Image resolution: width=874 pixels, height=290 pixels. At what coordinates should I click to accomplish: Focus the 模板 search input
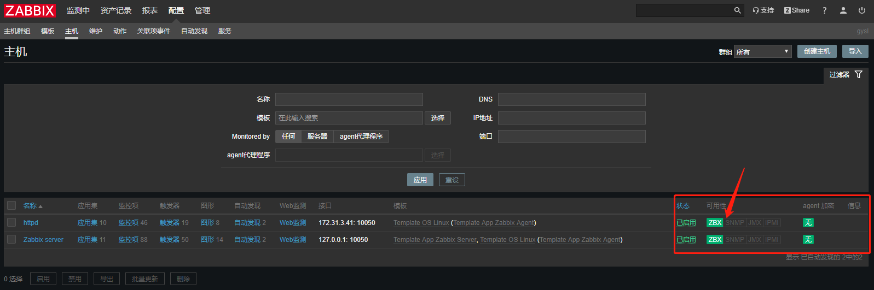pos(349,118)
